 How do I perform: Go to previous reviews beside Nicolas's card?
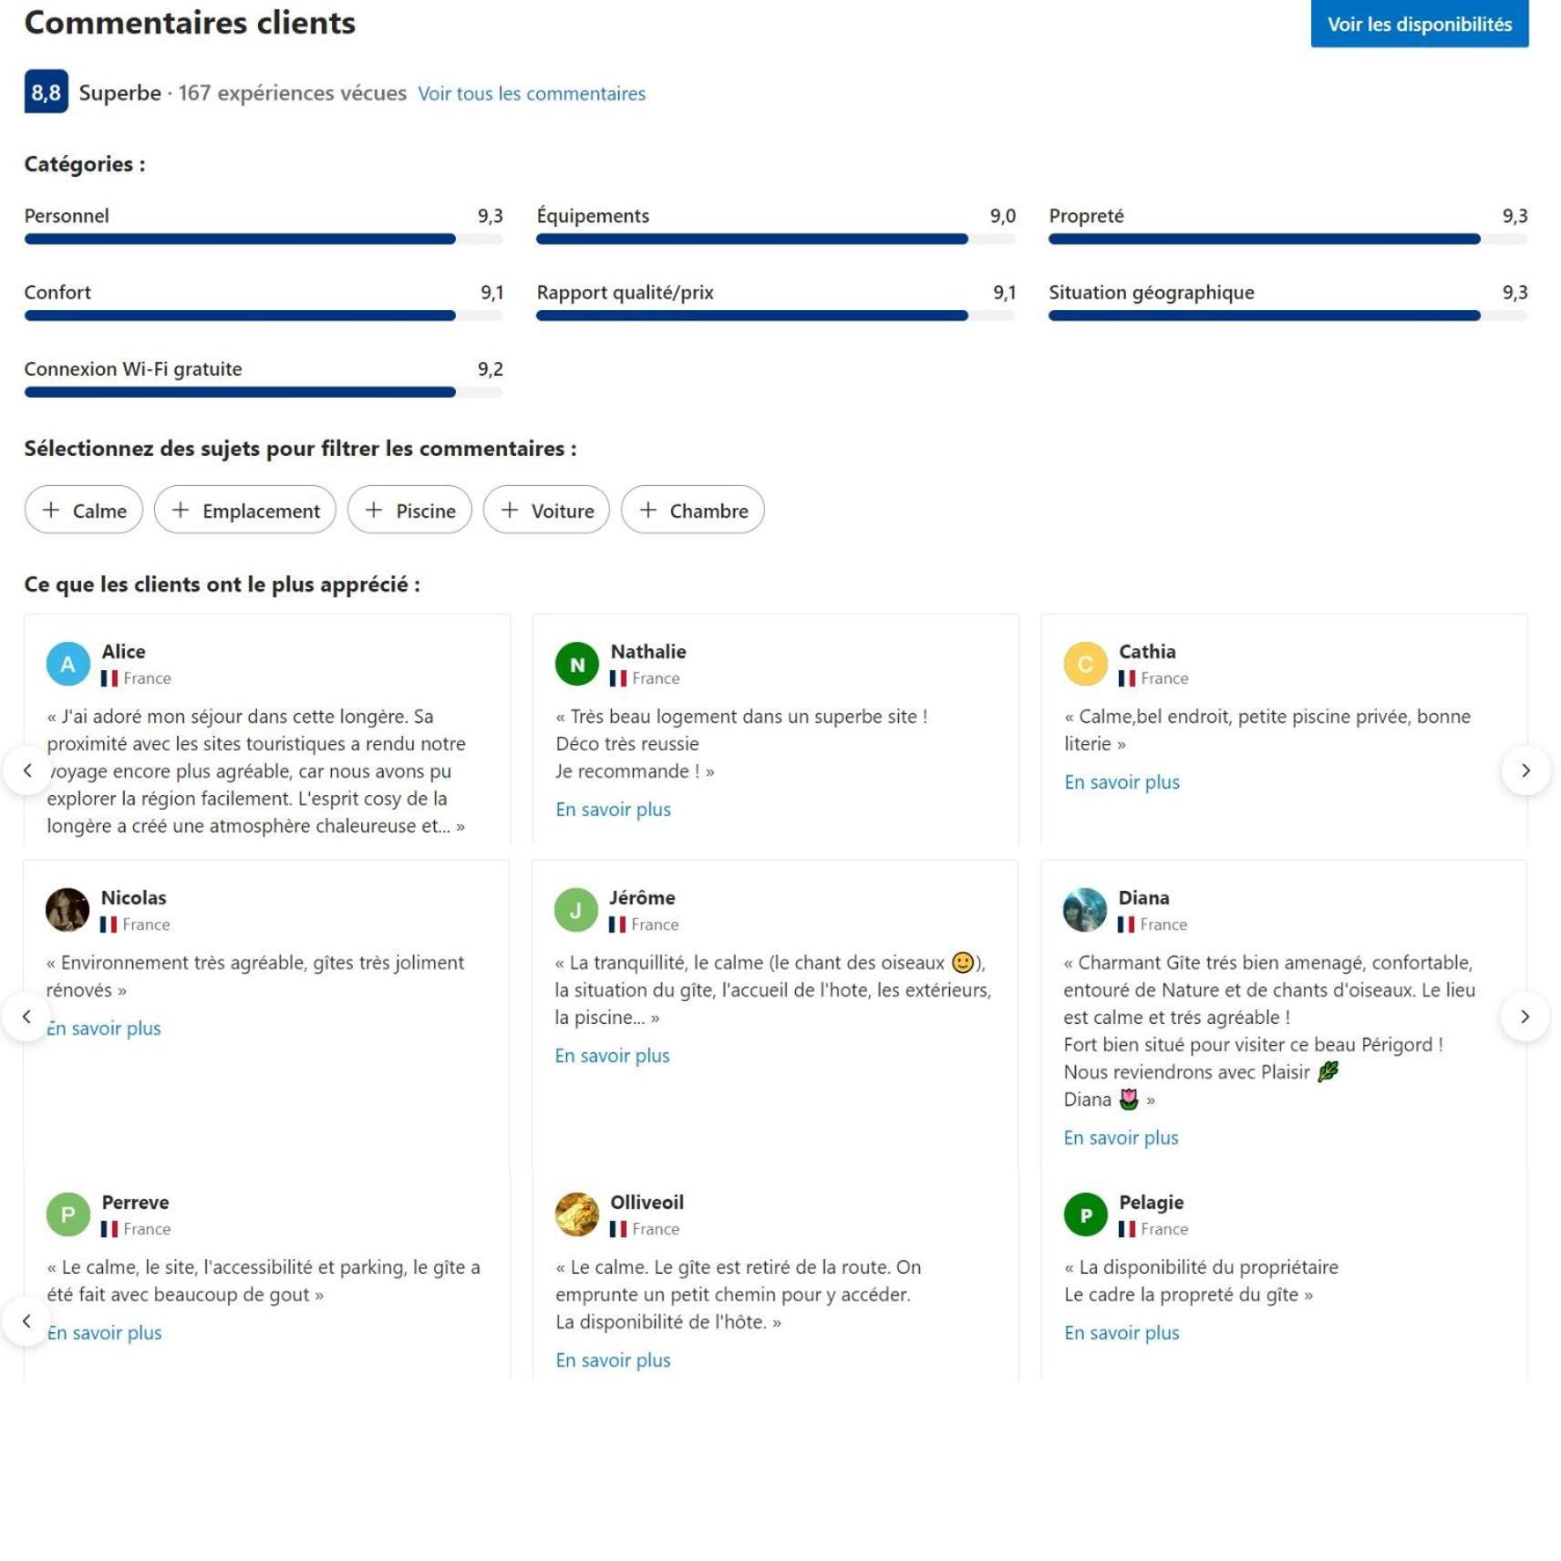26,1017
